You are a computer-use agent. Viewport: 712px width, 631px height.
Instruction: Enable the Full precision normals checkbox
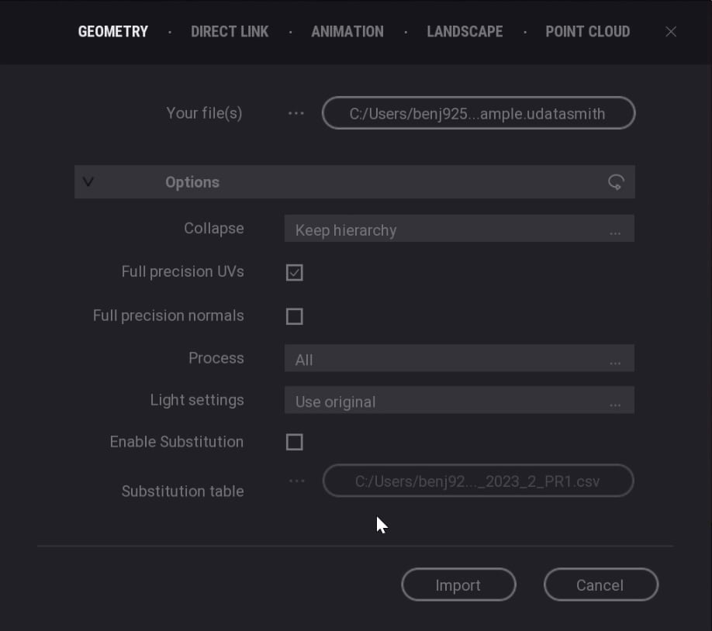tap(295, 316)
